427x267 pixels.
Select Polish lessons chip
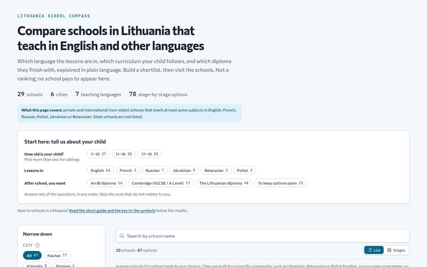[x=245, y=170]
